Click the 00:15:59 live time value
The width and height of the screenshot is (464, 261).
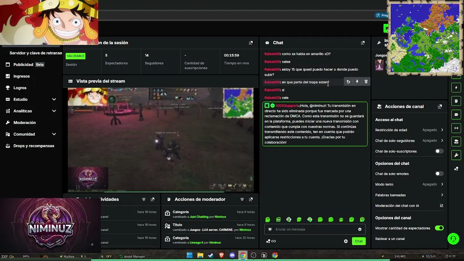231,55
